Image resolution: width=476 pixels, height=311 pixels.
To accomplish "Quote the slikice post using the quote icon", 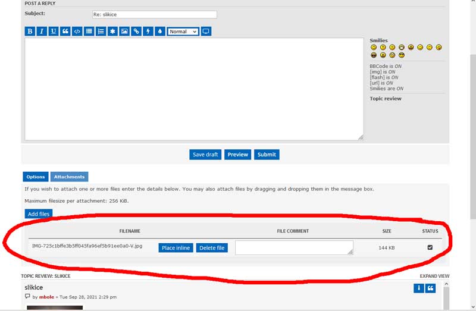I will (x=430, y=288).
